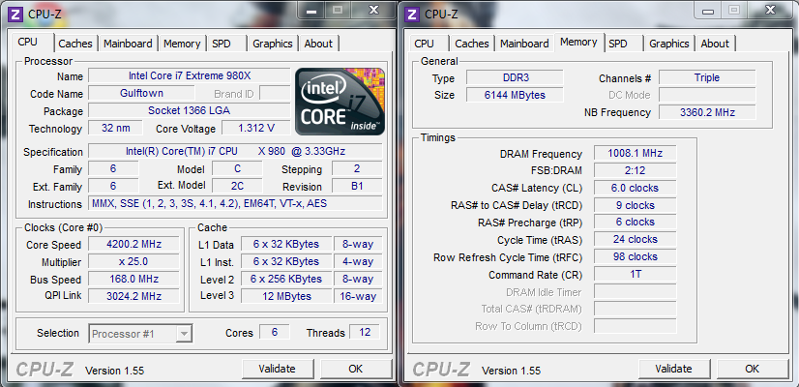Click FSB:DRAM ratio value 2:12

pyautogui.click(x=635, y=170)
